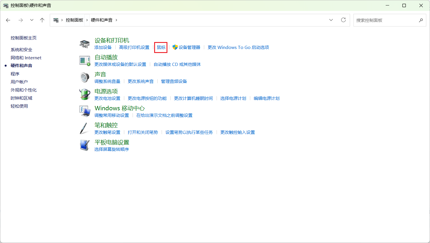The image size is (430, 243).
Task: Open the 鼠标 settings link
Action: (161, 48)
